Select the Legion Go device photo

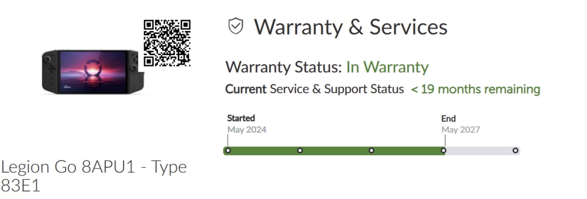tap(93, 72)
